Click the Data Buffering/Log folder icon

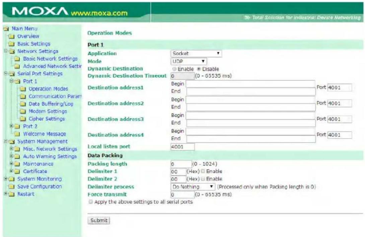click(x=22, y=104)
